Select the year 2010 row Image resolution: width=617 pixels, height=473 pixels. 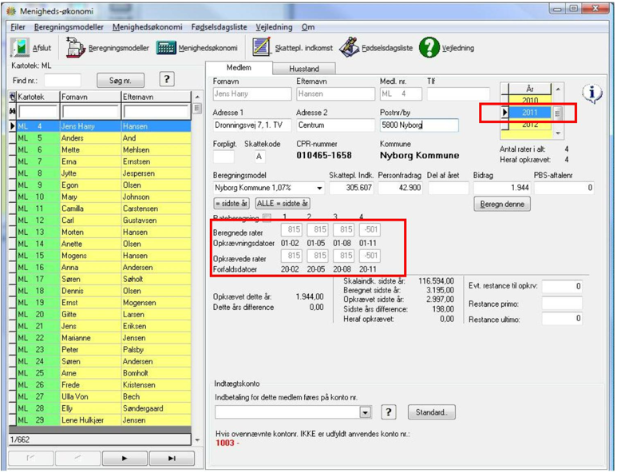(x=530, y=100)
